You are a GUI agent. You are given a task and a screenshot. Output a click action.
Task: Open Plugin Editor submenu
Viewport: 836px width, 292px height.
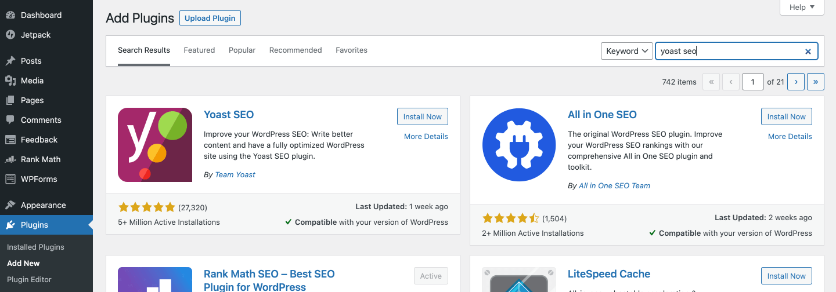click(29, 279)
